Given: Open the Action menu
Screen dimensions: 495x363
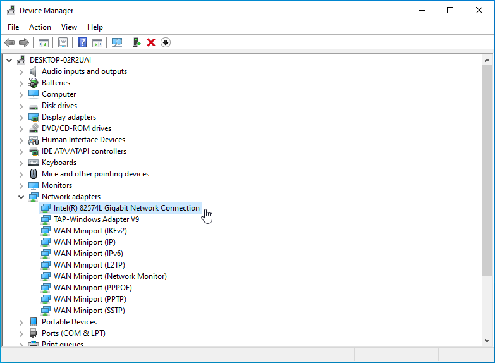Looking at the screenshot, I should (x=40, y=27).
